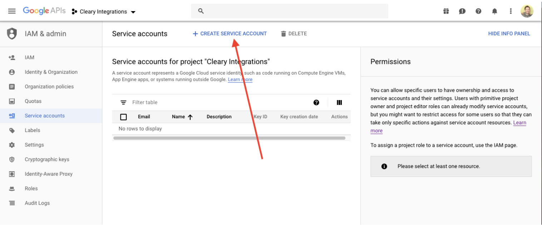
Task: Open Audit Logs
Action: click(37, 203)
